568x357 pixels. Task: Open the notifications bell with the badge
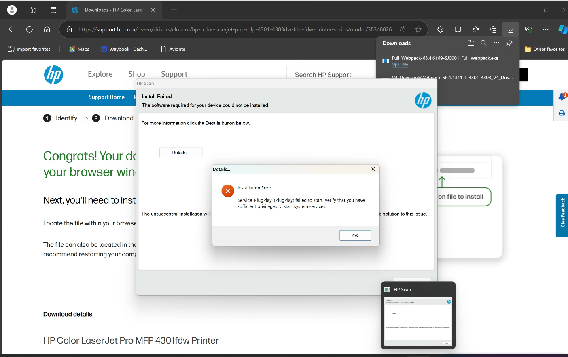click(561, 97)
